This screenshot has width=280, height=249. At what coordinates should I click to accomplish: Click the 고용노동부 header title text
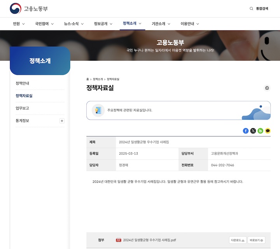click(x=170, y=42)
